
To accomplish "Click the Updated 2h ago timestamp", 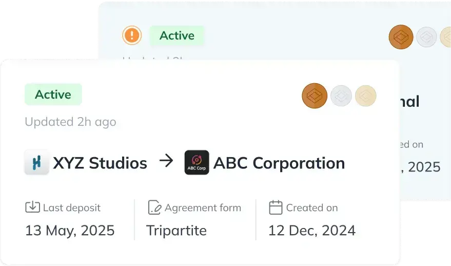I will (70, 122).
